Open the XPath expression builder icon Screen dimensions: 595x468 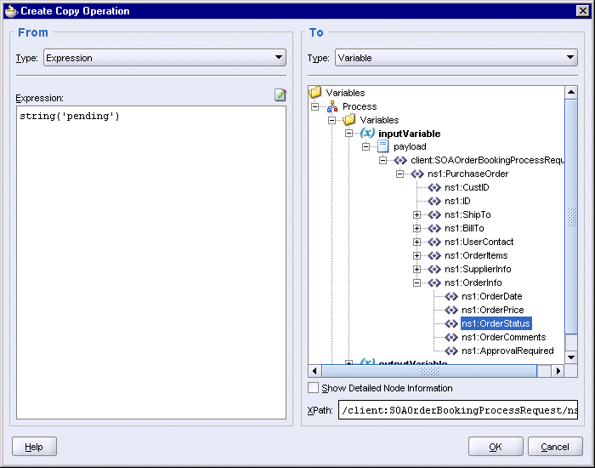[280, 94]
